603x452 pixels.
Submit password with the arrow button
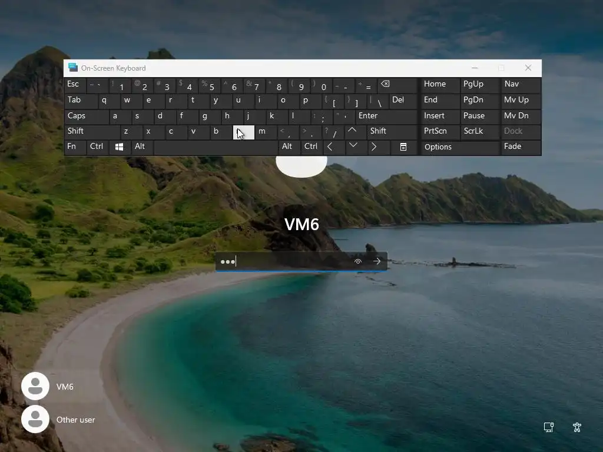pos(377,261)
